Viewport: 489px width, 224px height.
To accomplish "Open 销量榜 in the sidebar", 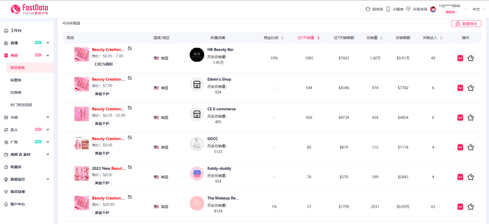I will (16, 80).
